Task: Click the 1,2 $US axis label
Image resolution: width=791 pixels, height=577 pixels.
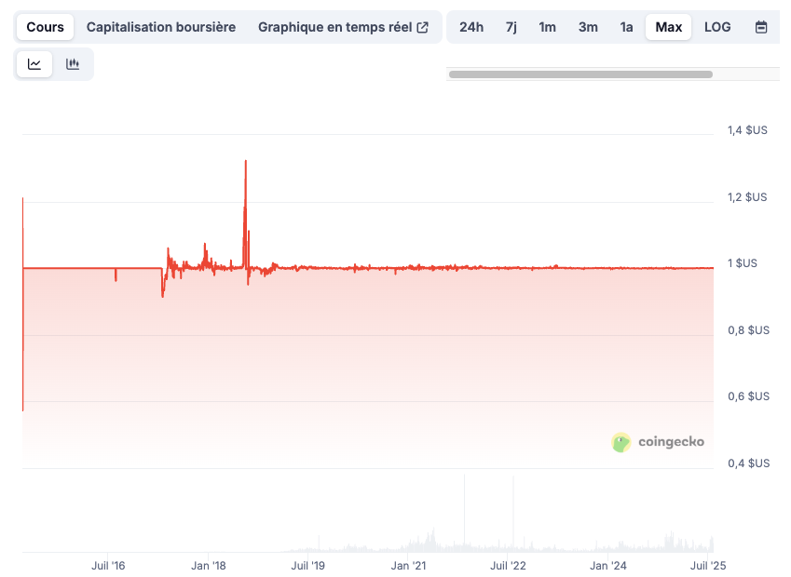Action: point(747,197)
